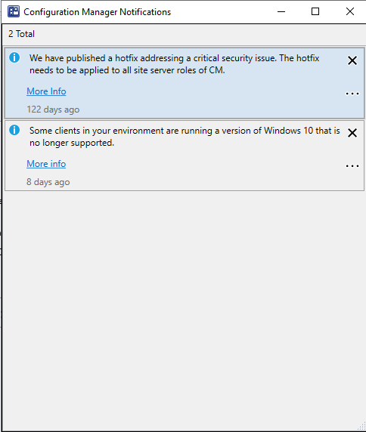Click the resize grip at window corner
Screen dimensions: 366x432
(361, 426)
